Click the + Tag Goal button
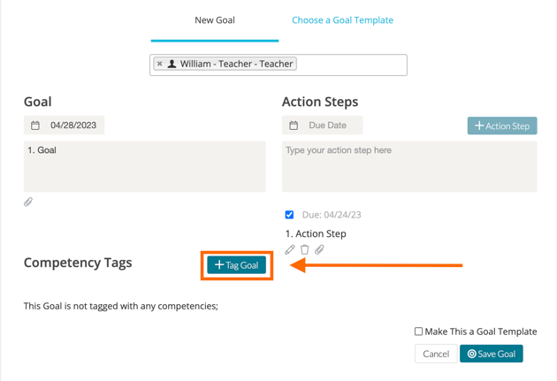This screenshot has width=557, height=381. point(237,265)
